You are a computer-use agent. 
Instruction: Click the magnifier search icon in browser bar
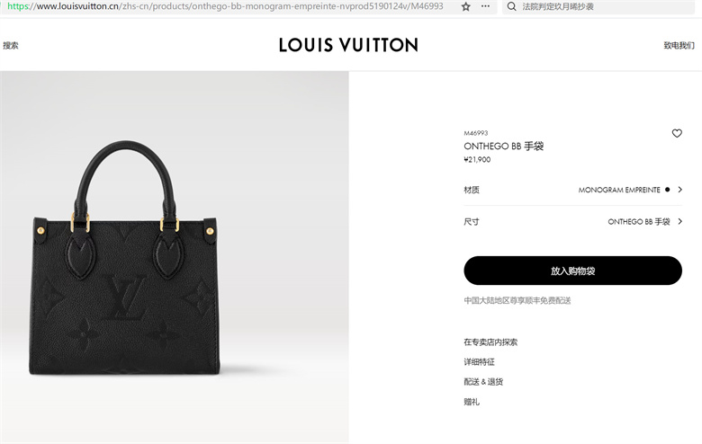511,6
